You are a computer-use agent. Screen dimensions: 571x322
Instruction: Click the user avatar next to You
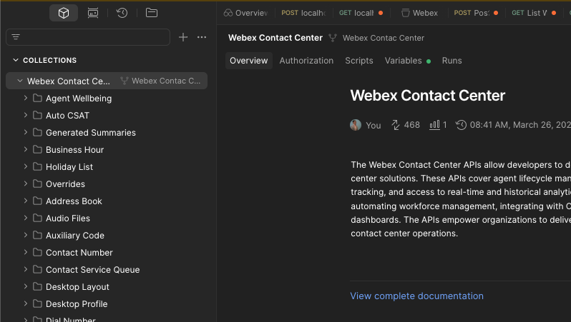[356, 125]
